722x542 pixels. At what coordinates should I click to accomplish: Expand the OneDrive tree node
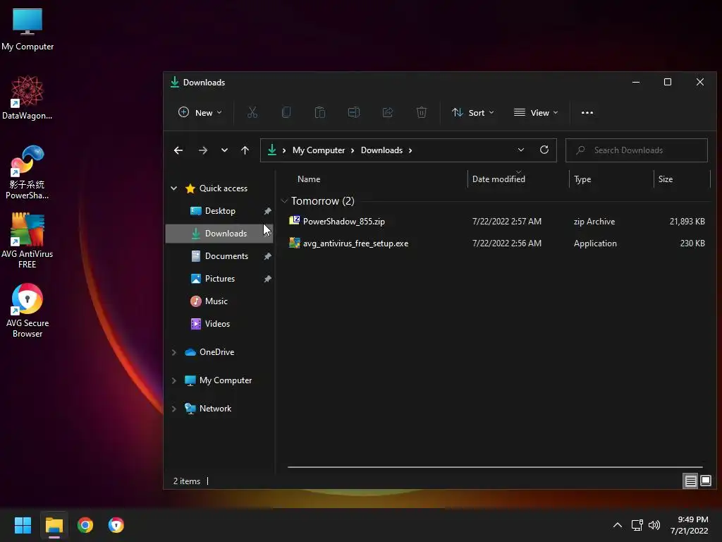click(174, 352)
